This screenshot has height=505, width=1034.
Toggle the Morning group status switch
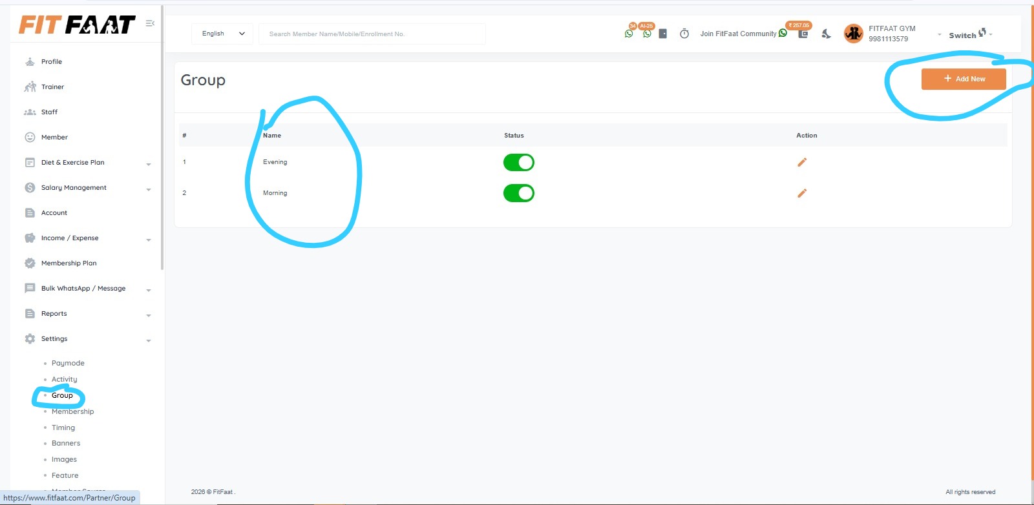[519, 193]
